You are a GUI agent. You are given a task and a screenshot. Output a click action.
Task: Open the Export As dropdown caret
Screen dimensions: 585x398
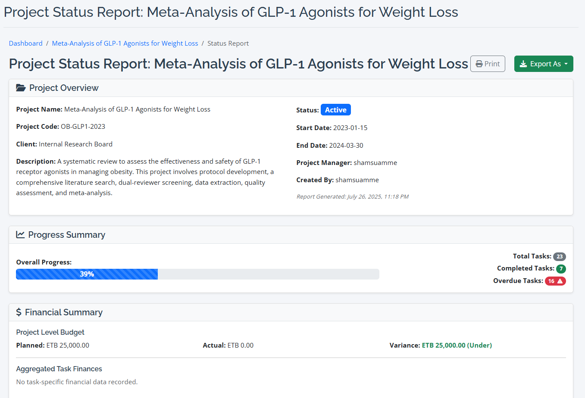click(566, 64)
